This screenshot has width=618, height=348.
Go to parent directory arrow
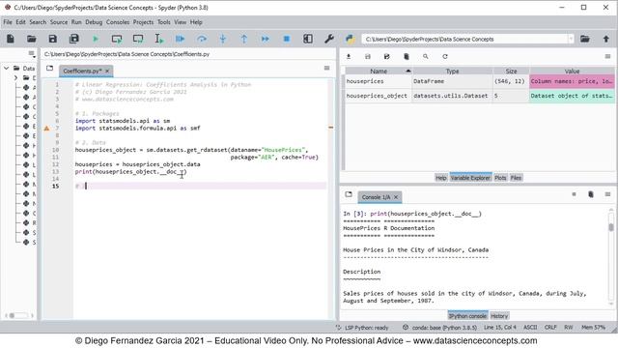point(605,39)
